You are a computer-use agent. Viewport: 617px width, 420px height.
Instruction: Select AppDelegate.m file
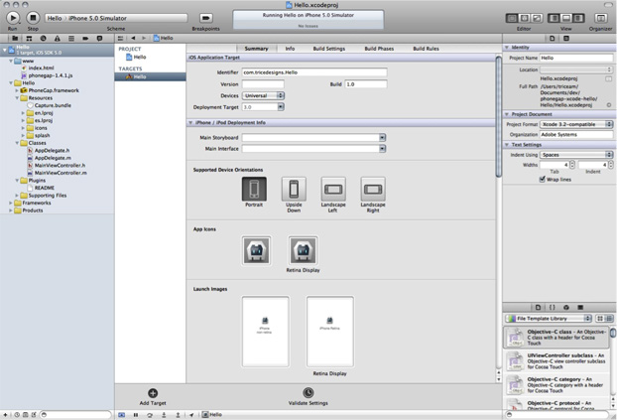click(x=53, y=158)
